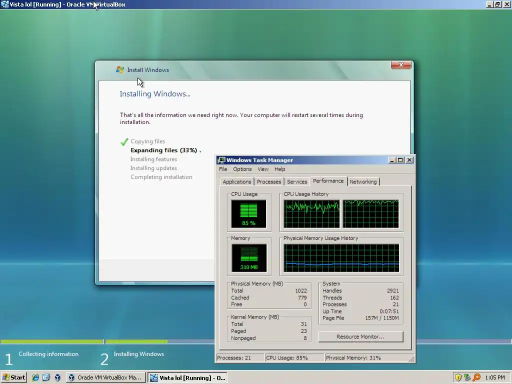
Task: Click the 1:05 PM system clock
Action: (x=495, y=377)
